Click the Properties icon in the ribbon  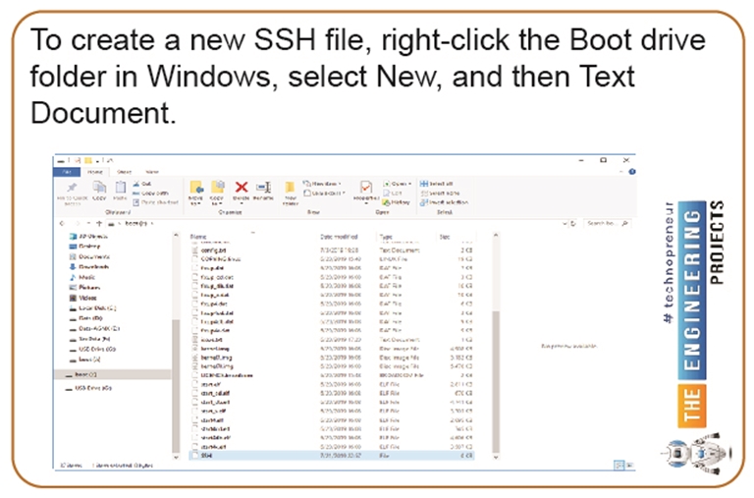click(365, 189)
